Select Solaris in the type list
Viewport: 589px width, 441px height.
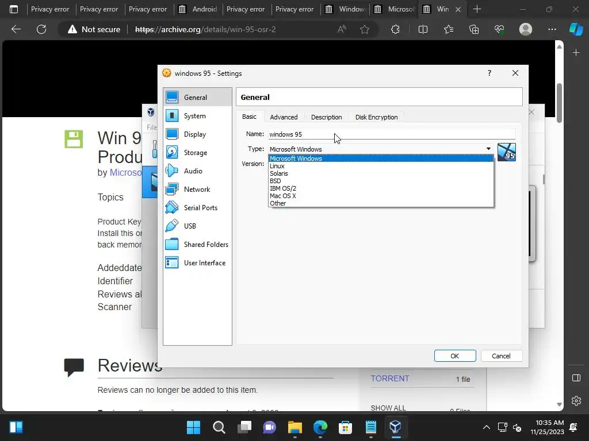pos(381,173)
